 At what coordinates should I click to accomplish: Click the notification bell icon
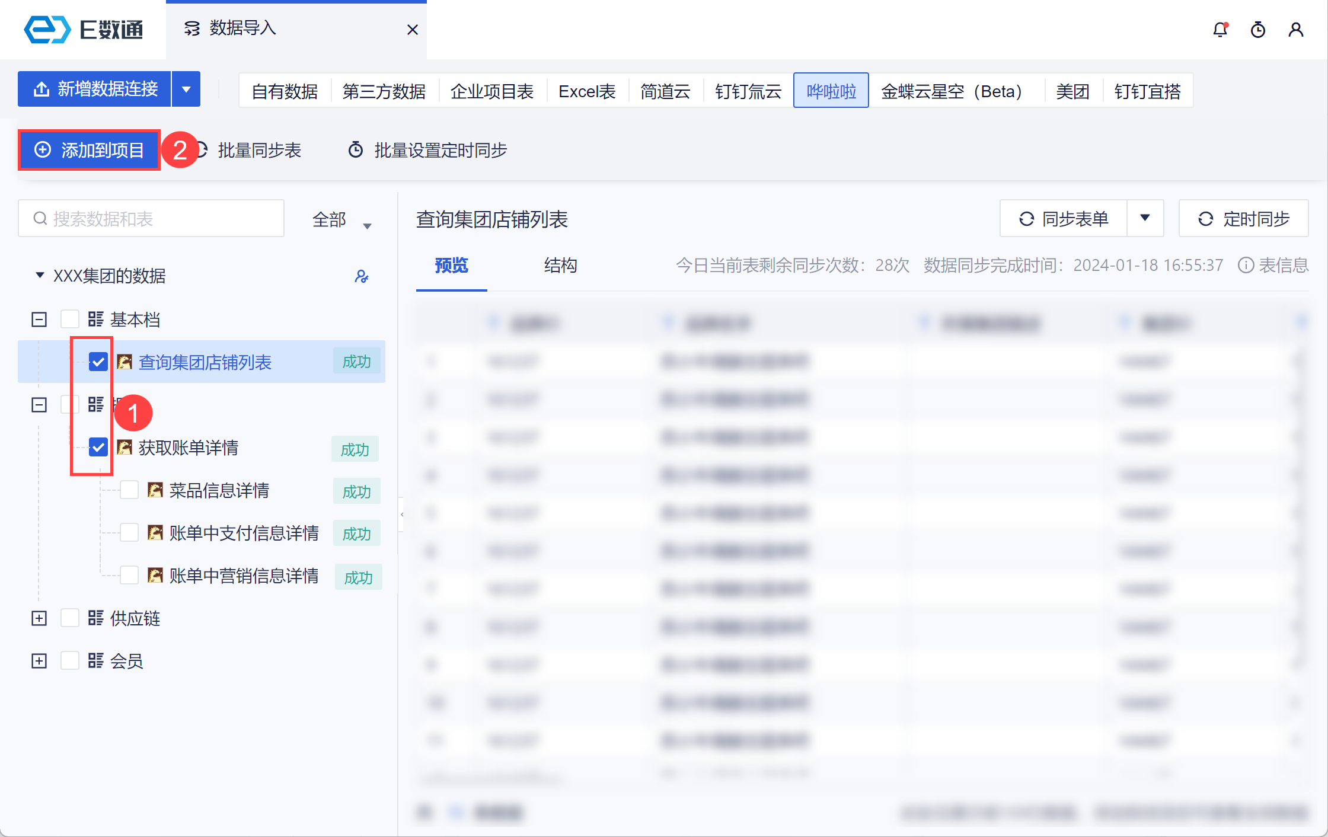pos(1220,30)
